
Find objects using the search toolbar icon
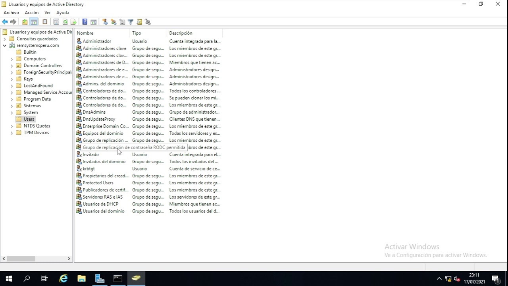click(x=139, y=22)
